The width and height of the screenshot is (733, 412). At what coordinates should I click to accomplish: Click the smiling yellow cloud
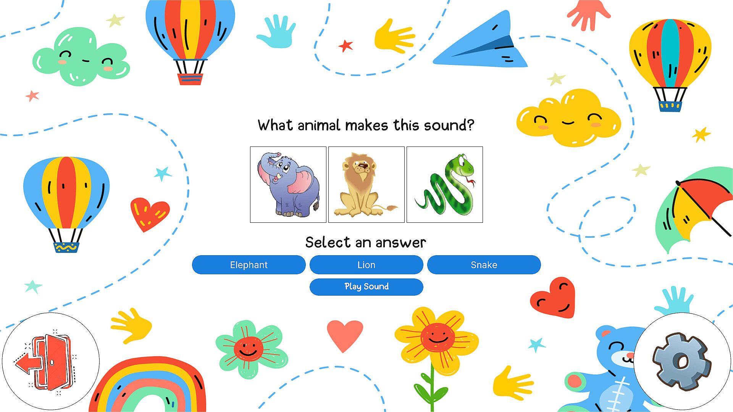pos(568,118)
